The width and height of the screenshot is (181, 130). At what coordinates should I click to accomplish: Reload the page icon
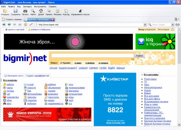click(x=26, y=24)
